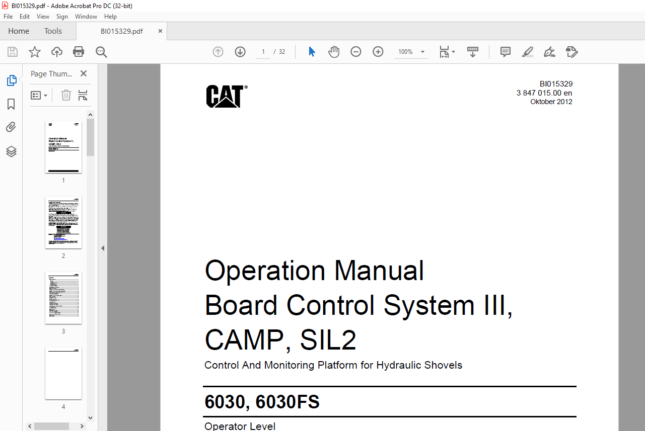Go to the Home tab

click(x=19, y=31)
